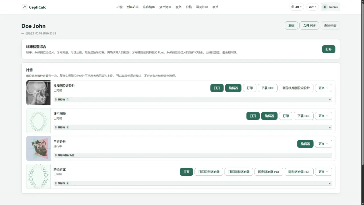Click 新的头颅侧位定位片 button

296,88
